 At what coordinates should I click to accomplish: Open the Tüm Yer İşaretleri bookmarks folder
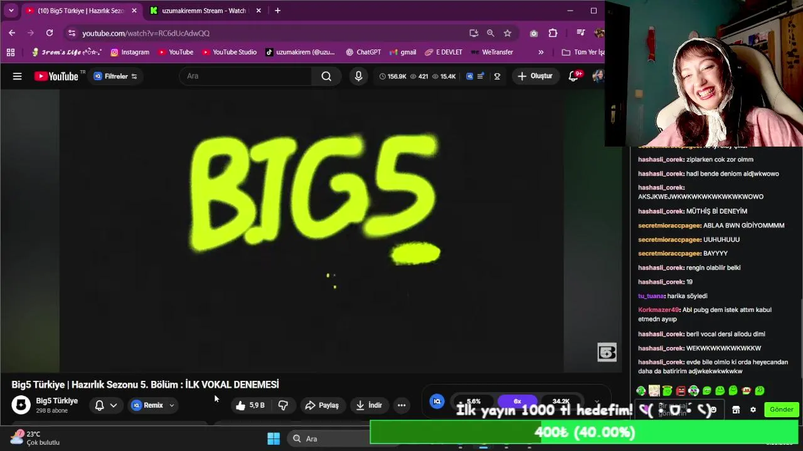click(583, 52)
